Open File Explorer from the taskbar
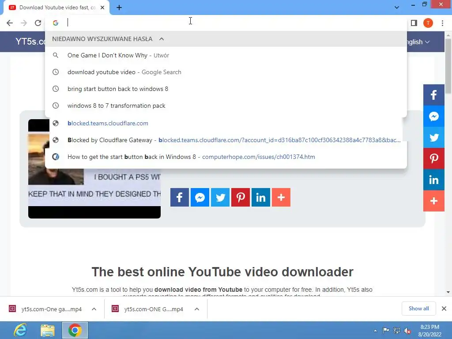 48,330
